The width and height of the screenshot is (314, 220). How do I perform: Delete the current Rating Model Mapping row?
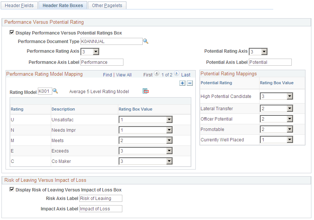[189, 83]
